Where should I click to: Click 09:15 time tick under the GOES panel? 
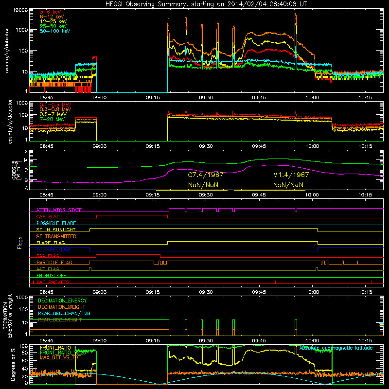coord(153,195)
